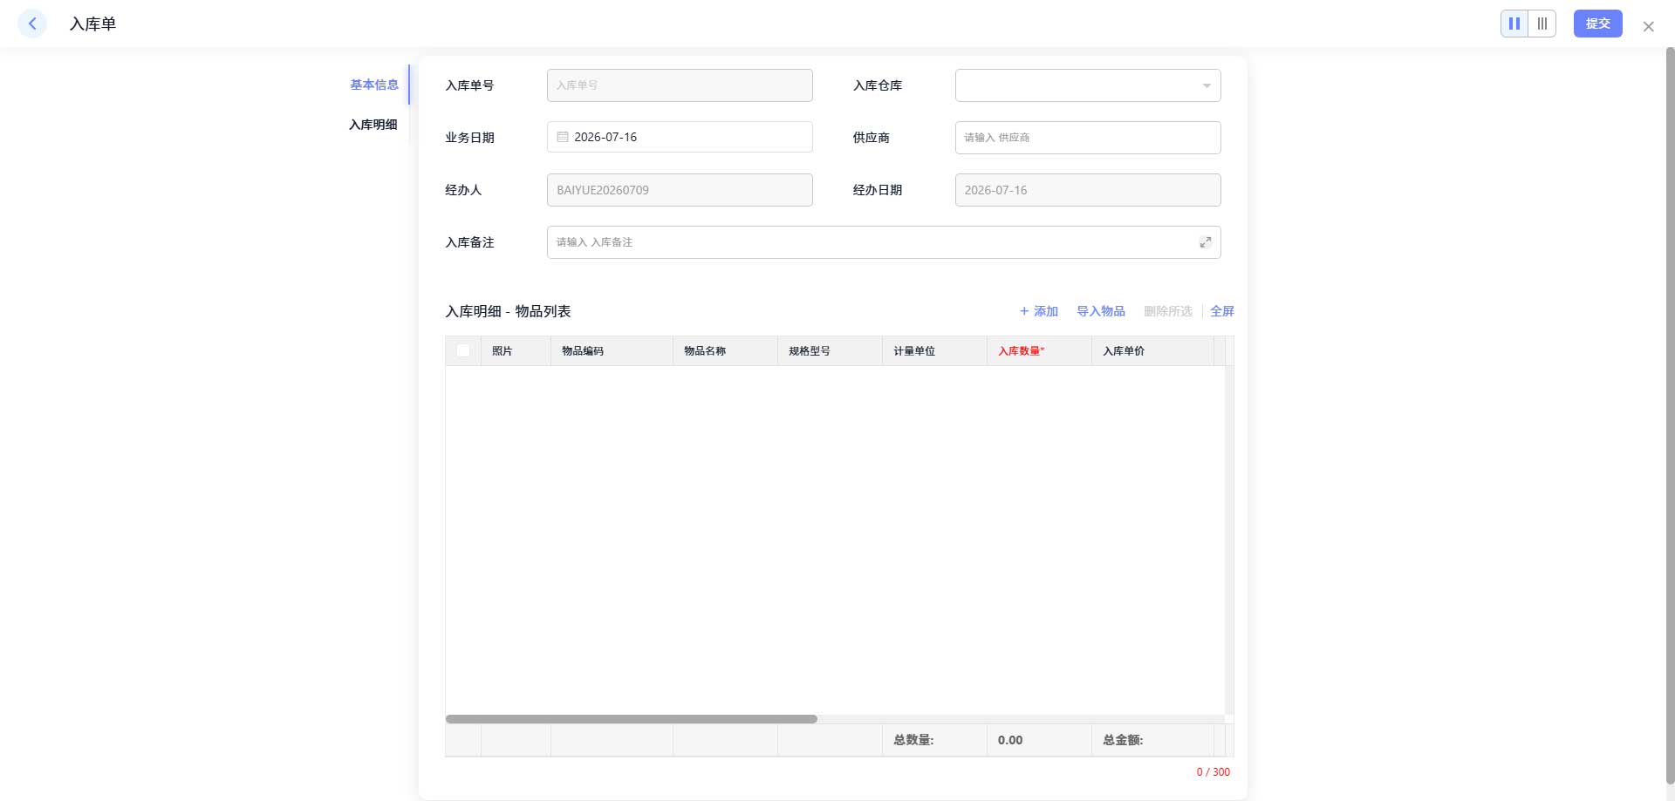Click the 总数量 value 0.00 in the footer
This screenshot has height=801, width=1675.
1010,740
